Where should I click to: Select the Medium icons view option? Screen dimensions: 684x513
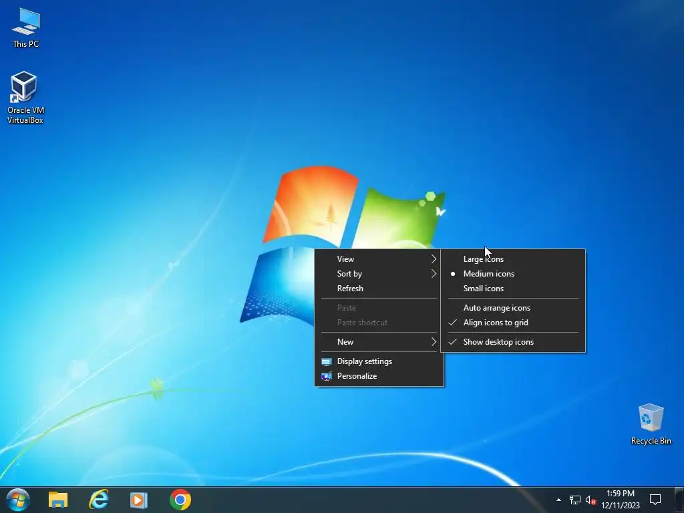tap(513, 274)
